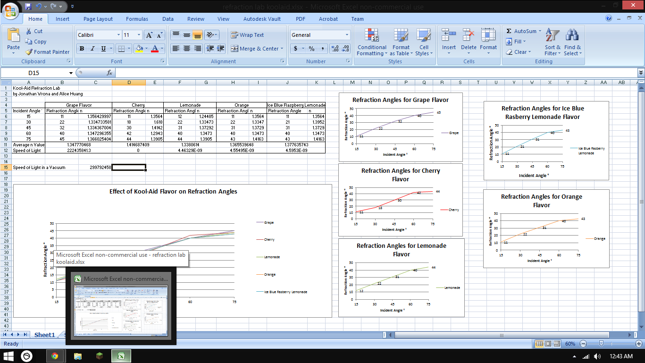The height and width of the screenshot is (363, 645).
Task: Toggle Wrap Text
Action: (x=247, y=35)
